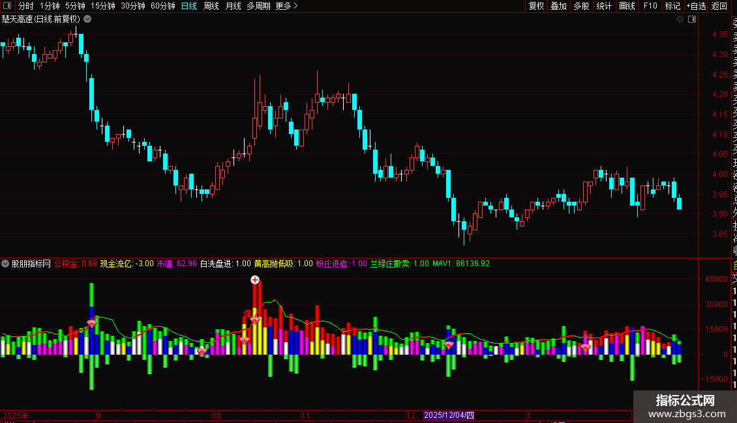This screenshot has height=423, width=737.
Task: Expand the 更多 periods menu
Action: pyautogui.click(x=287, y=6)
